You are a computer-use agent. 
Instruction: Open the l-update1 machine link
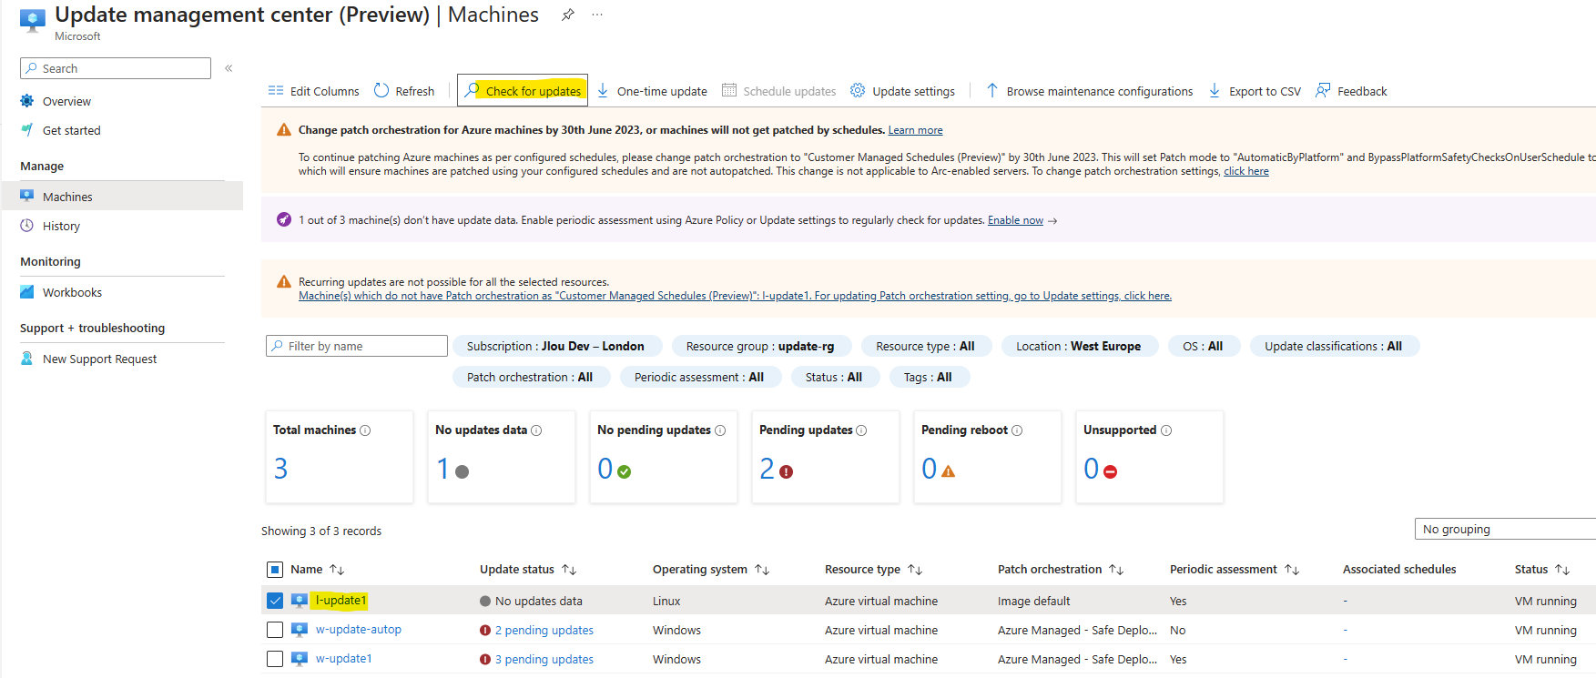click(341, 600)
